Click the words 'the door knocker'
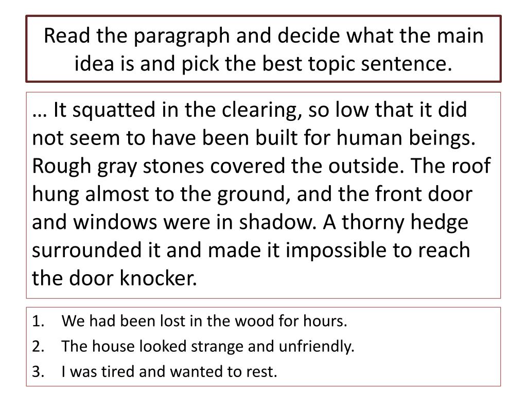This screenshot has width=527, height=395. (x=115, y=278)
